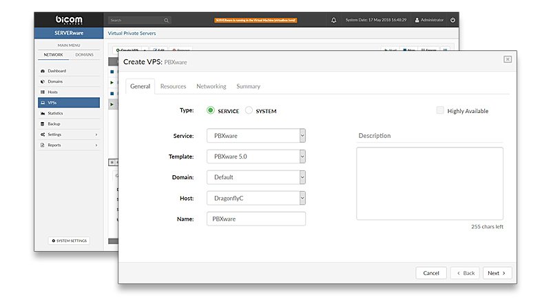Select the NETWORK menu tab
Image resolution: width=551 pixels, height=300 pixels.
coord(53,55)
